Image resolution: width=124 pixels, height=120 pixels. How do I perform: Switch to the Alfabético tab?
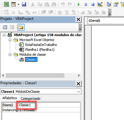tap(10, 98)
